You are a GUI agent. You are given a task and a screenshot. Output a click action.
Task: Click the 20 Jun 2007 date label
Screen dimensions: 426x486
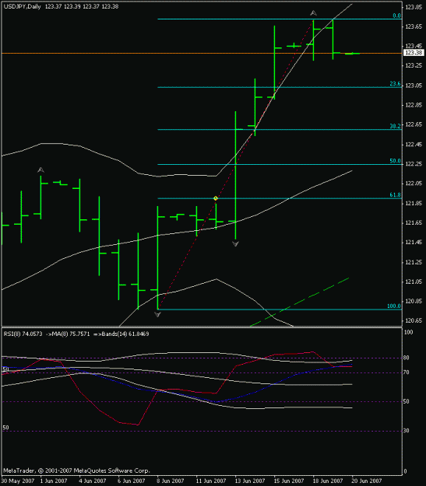coord(367,481)
